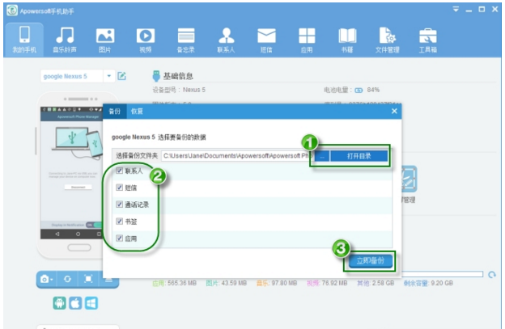The height and width of the screenshot is (329, 505).
Task: Rotate the phone screen display
Action: pos(67,279)
